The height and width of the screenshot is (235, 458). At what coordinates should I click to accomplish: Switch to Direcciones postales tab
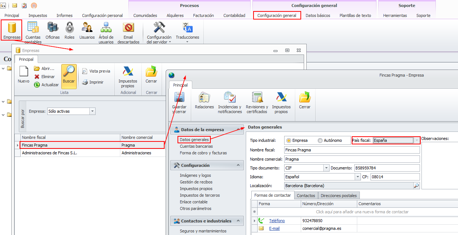point(338,196)
